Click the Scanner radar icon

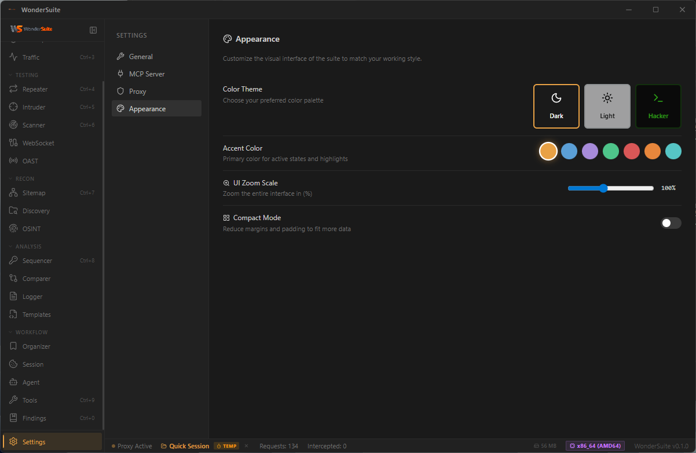pyautogui.click(x=13, y=125)
